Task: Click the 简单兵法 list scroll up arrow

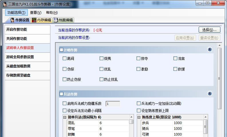Action: 131,117
